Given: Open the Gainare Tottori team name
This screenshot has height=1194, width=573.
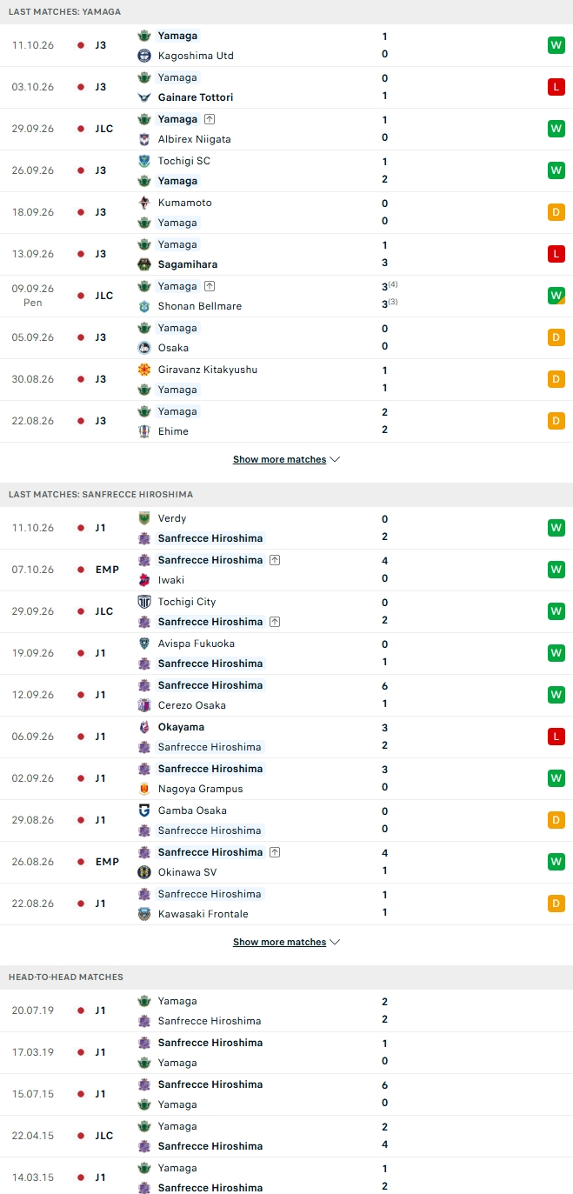Looking at the screenshot, I should pyautogui.click(x=196, y=97).
